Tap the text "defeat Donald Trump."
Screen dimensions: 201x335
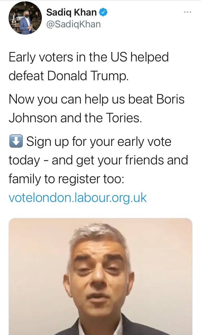coord(69,76)
